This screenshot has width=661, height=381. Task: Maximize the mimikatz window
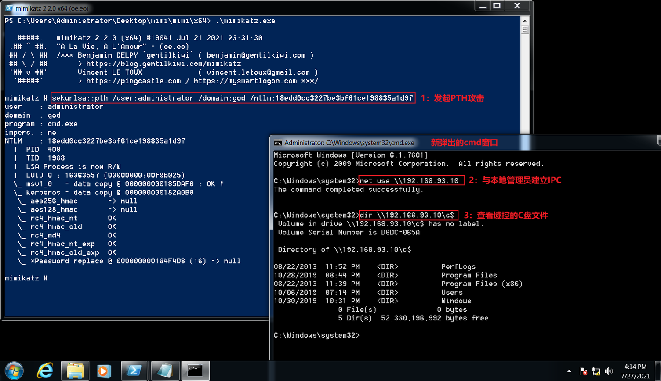click(x=497, y=6)
